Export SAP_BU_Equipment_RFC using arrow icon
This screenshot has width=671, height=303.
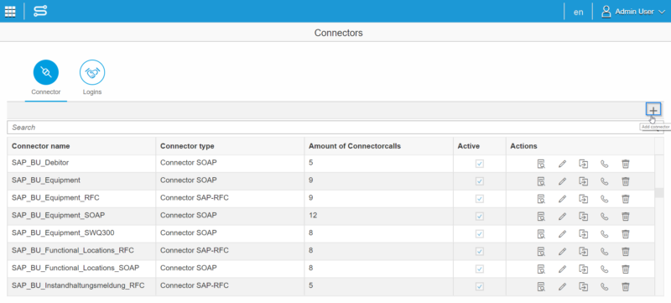[x=583, y=199]
